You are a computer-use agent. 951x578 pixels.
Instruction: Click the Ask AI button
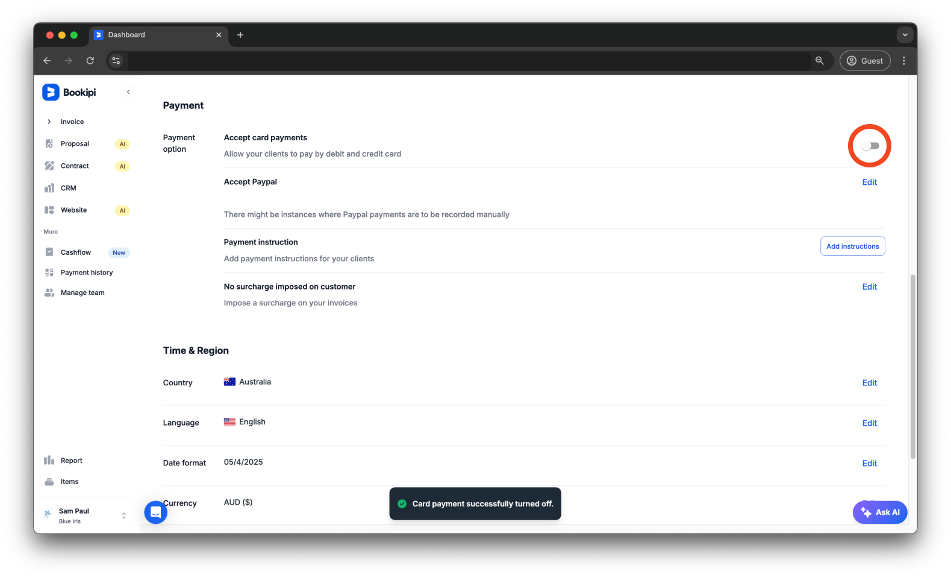coord(880,512)
